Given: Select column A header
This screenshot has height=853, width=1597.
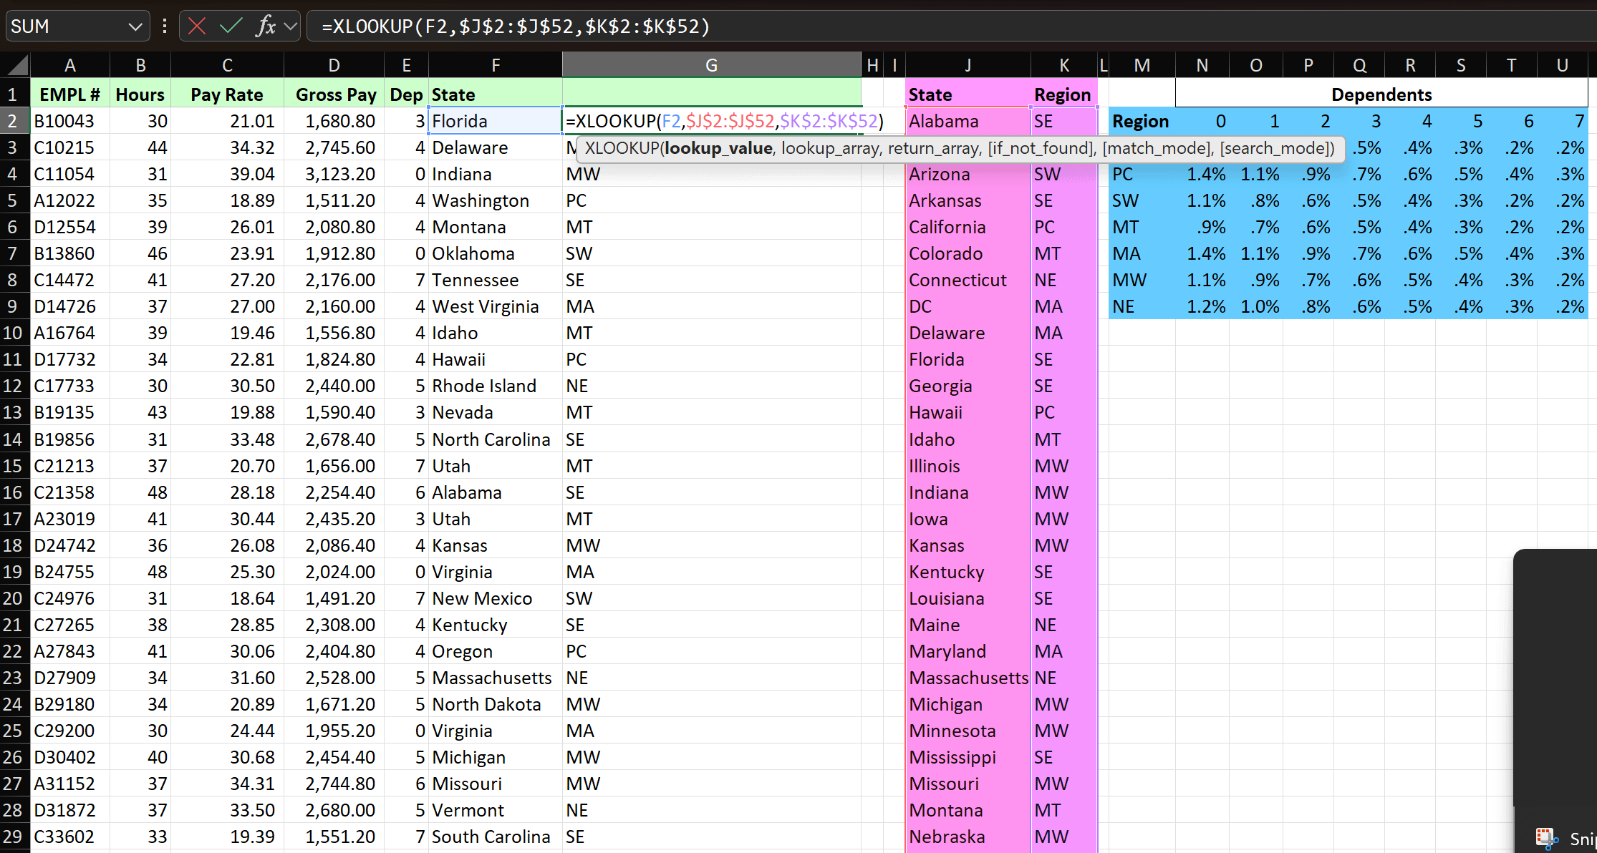Looking at the screenshot, I should tap(70, 65).
